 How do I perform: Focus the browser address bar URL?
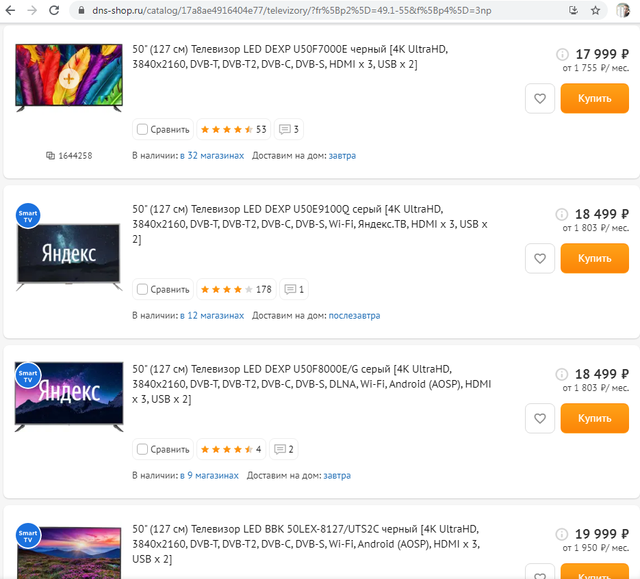pyautogui.click(x=292, y=10)
